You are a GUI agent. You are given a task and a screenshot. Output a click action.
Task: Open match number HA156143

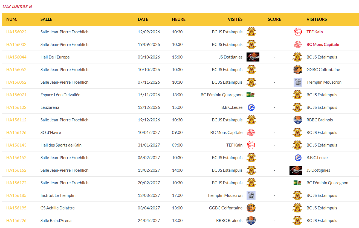click(16, 145)
